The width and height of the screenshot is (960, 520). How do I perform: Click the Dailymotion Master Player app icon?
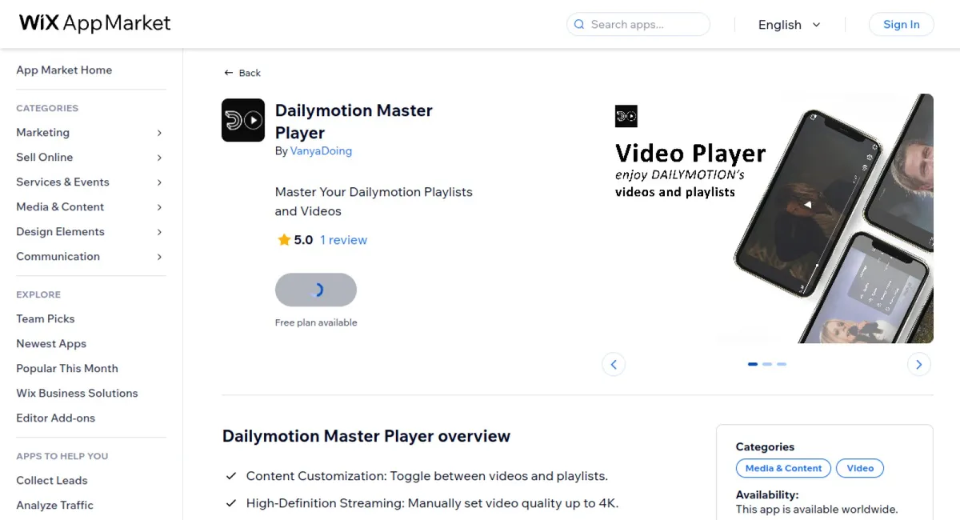click(x=243, y=120)
